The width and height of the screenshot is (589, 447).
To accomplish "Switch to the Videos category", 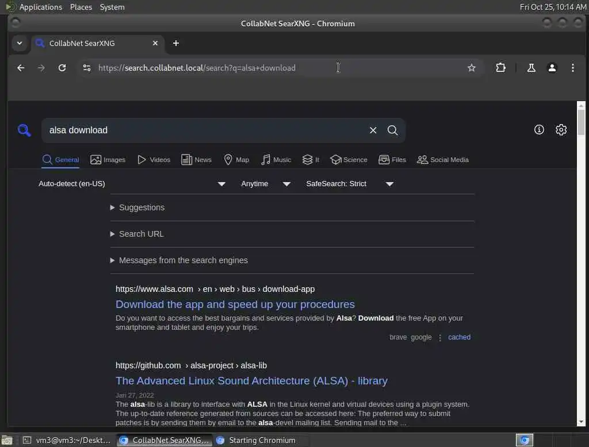I will (x=154, y=160).
